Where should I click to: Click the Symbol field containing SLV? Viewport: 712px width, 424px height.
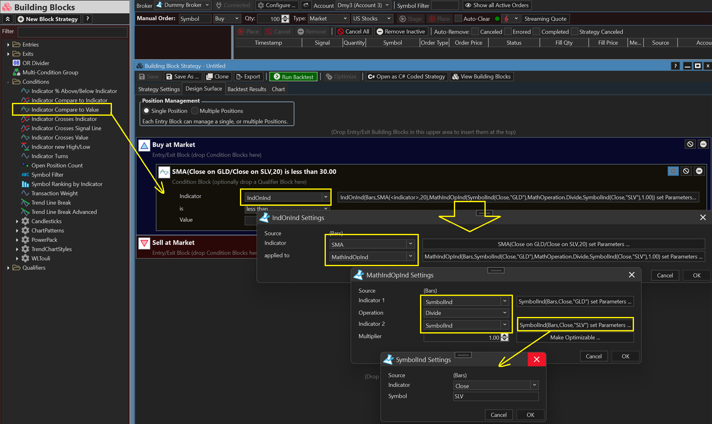(495, 396)
